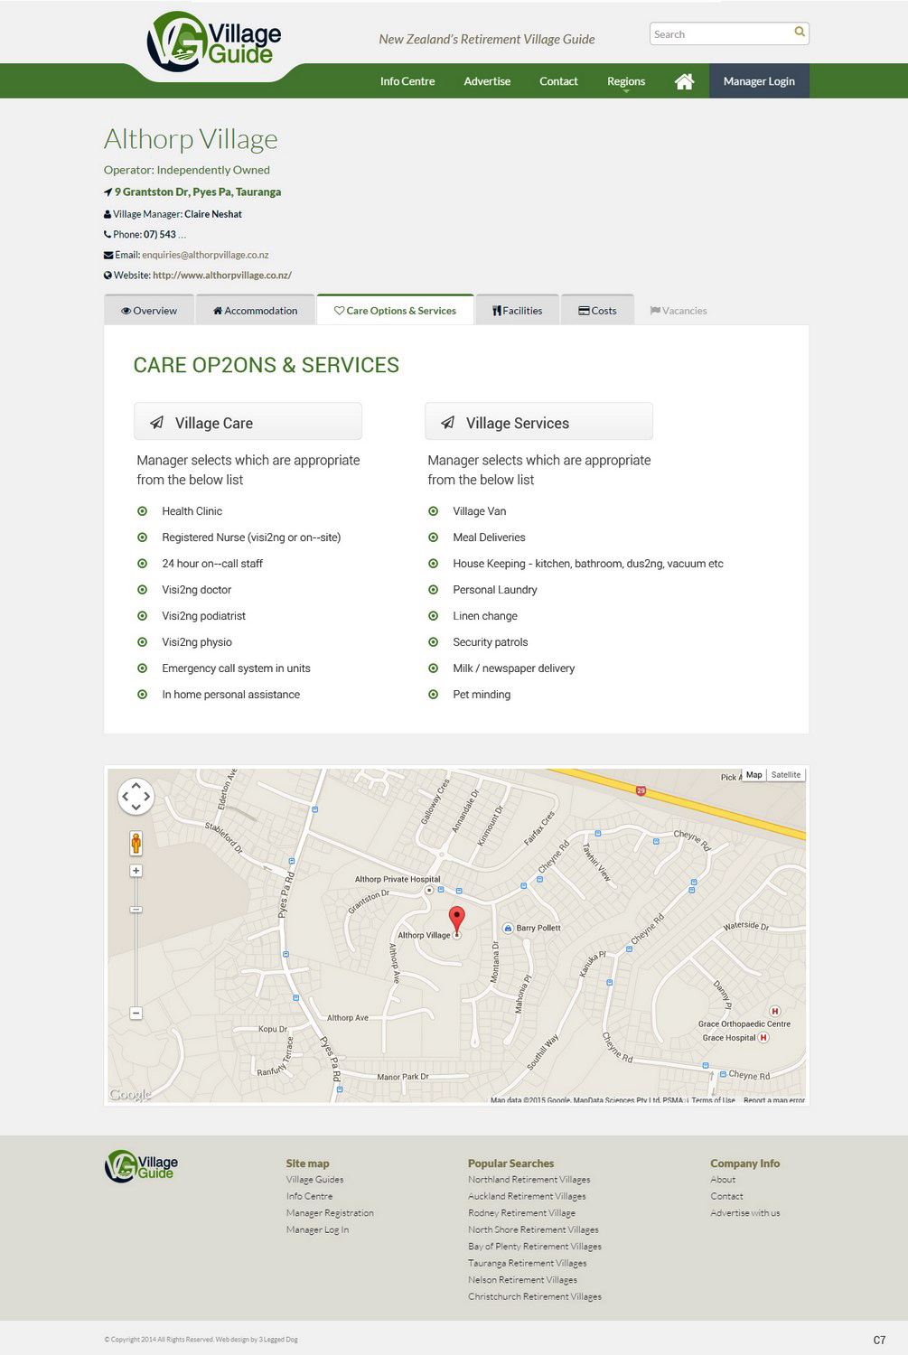
Task: Open the Costs tab
Action: 597,310
